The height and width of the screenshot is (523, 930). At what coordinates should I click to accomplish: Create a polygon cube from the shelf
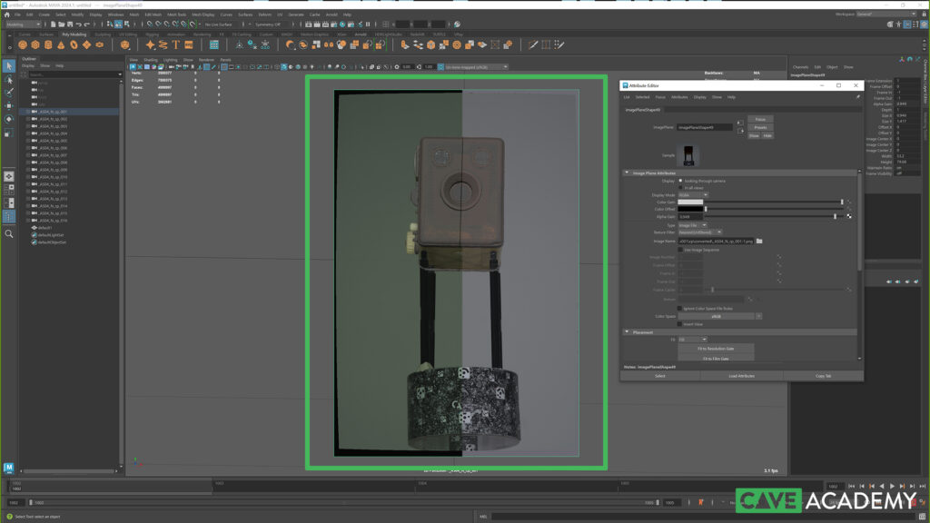click(x=35, y=44)
